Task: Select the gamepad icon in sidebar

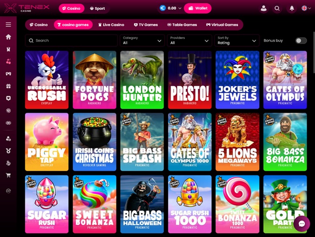Action: 8,74
